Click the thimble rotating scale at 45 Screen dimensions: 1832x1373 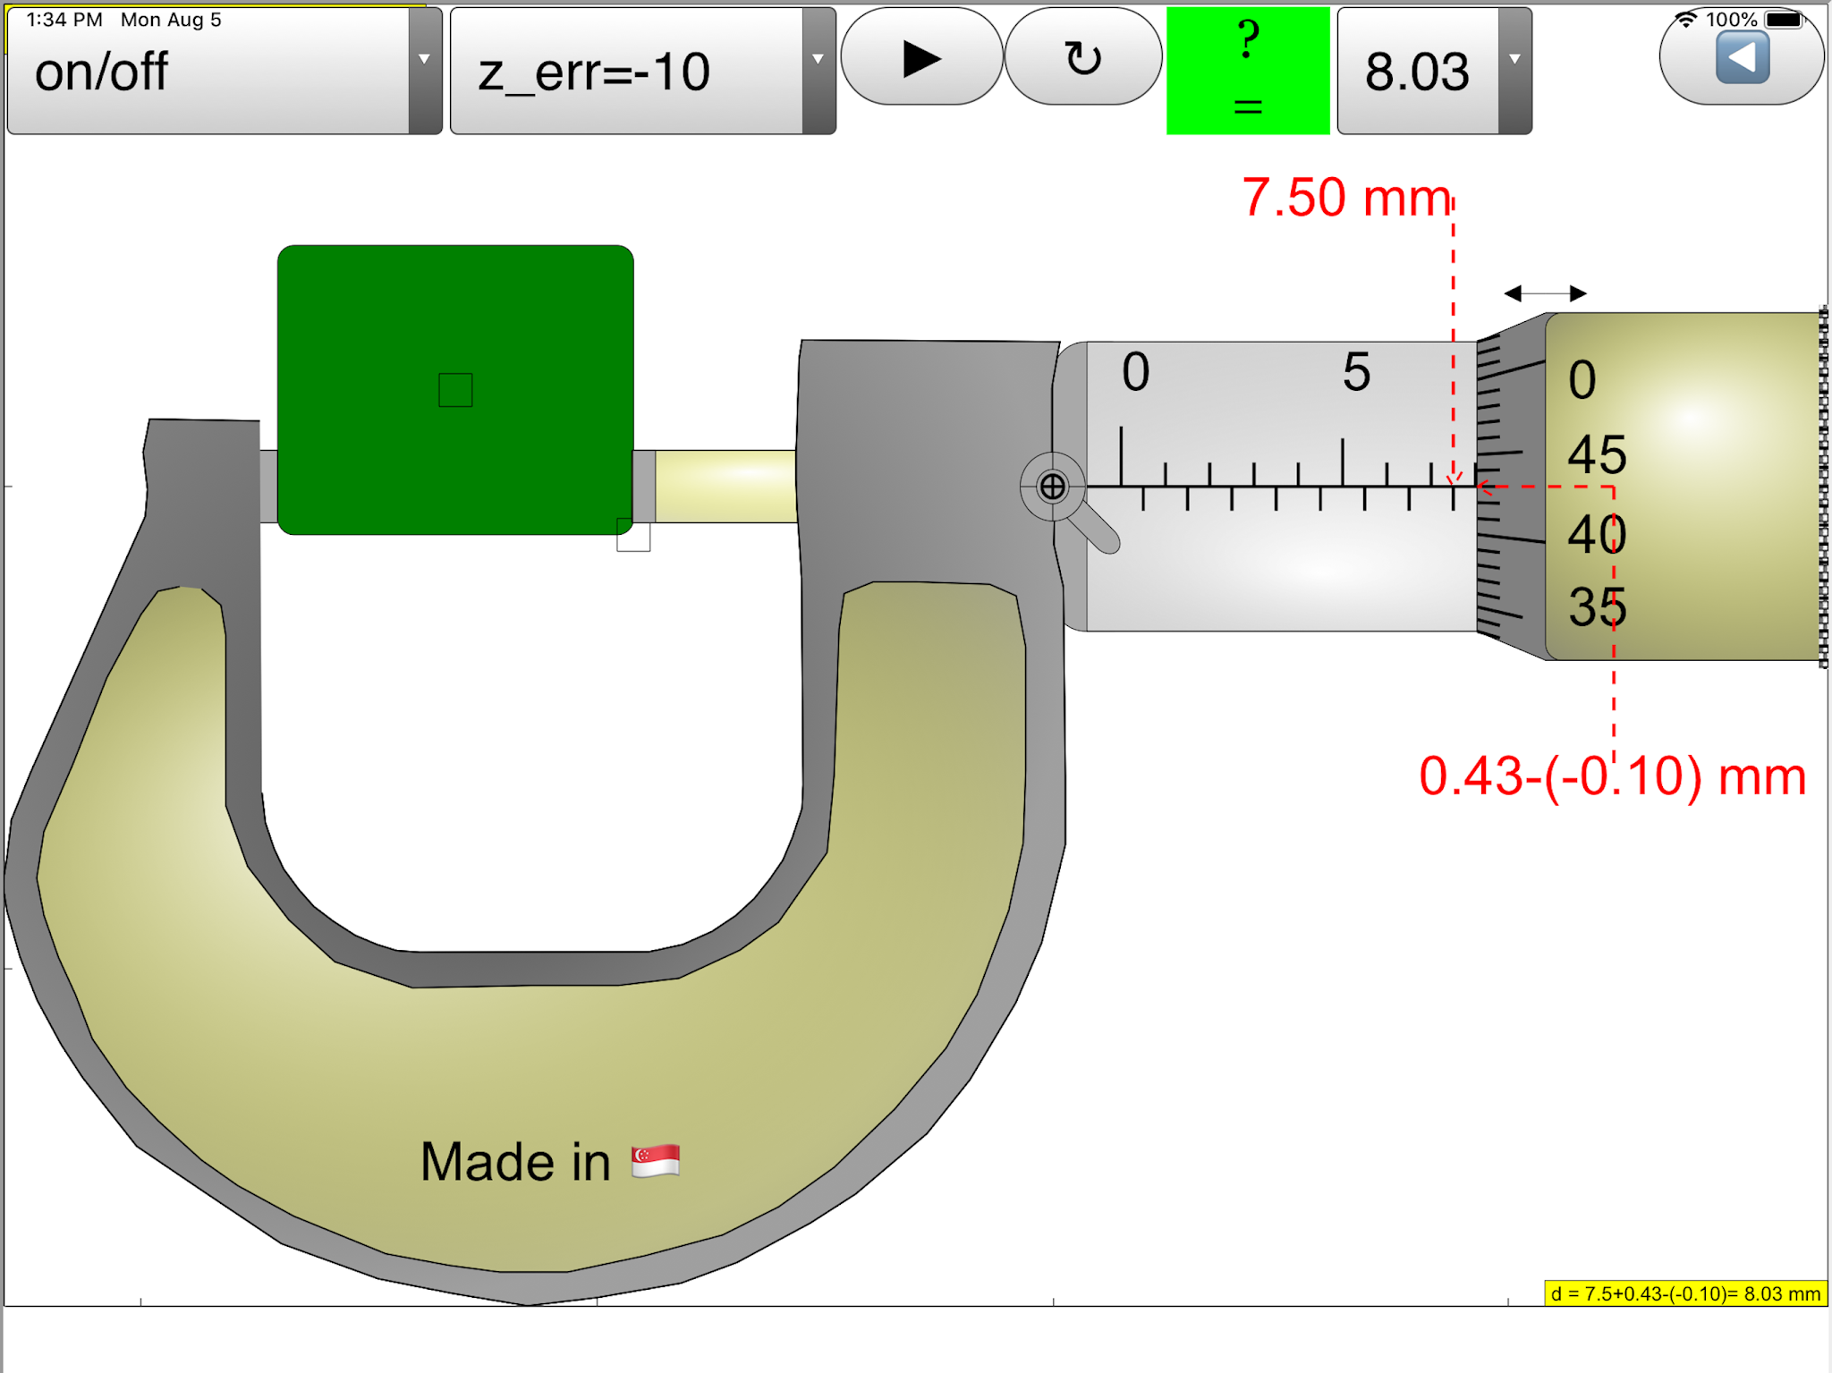pyautogui.click(x=1596, y=454)
